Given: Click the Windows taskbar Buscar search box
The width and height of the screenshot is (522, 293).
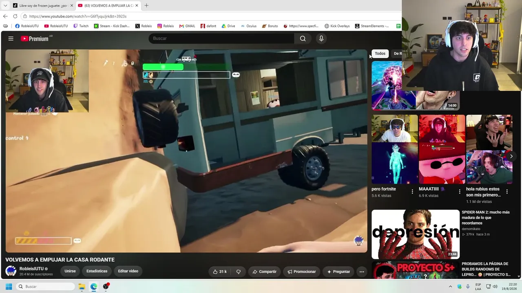Looking at the screenshot, I should tap(45, 286).
